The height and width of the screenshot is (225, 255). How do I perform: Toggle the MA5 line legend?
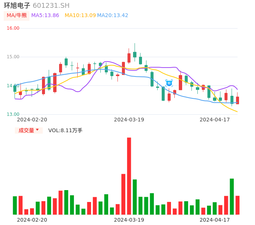click(45, 15)
